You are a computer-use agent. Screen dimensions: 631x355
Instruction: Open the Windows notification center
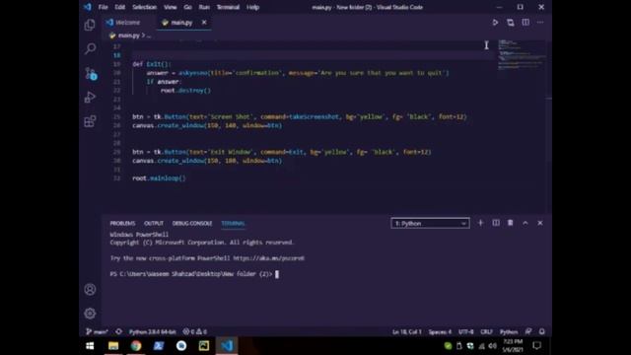coord(536,346)
